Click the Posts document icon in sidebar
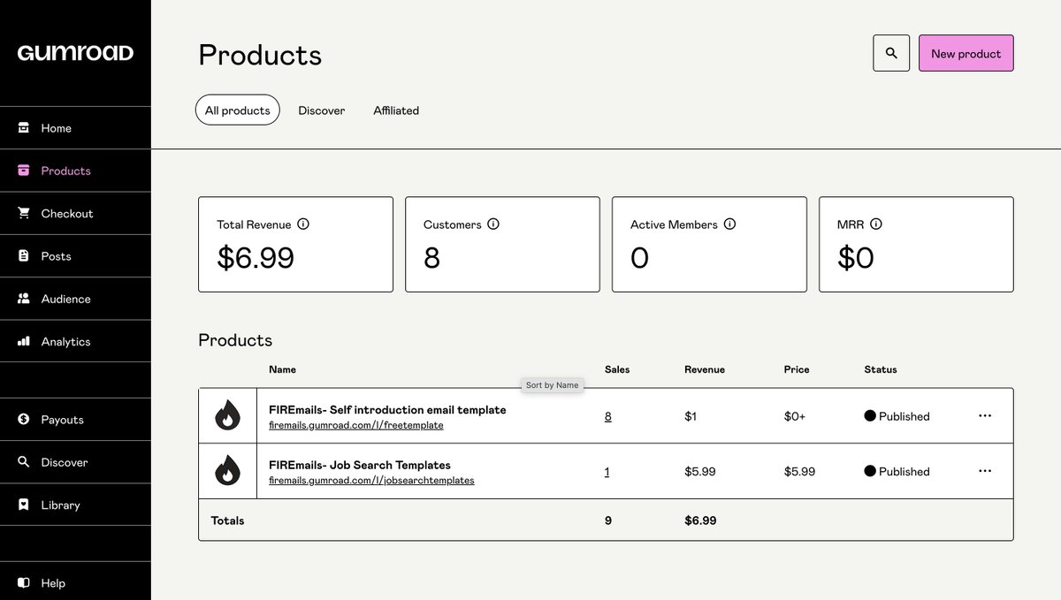Screen dimensions: 1061x600 (x=24, y=255)
